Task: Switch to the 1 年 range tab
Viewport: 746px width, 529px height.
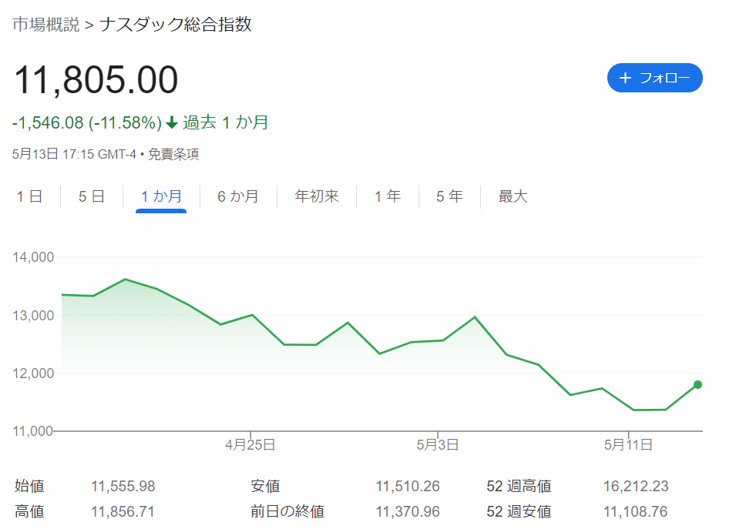Action: tap(388, 196)
